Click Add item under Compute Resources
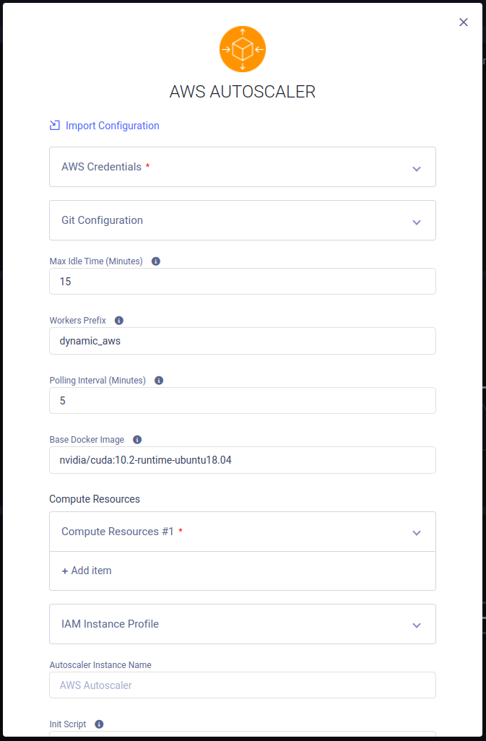The image size is (486, 741). point(86,570)
